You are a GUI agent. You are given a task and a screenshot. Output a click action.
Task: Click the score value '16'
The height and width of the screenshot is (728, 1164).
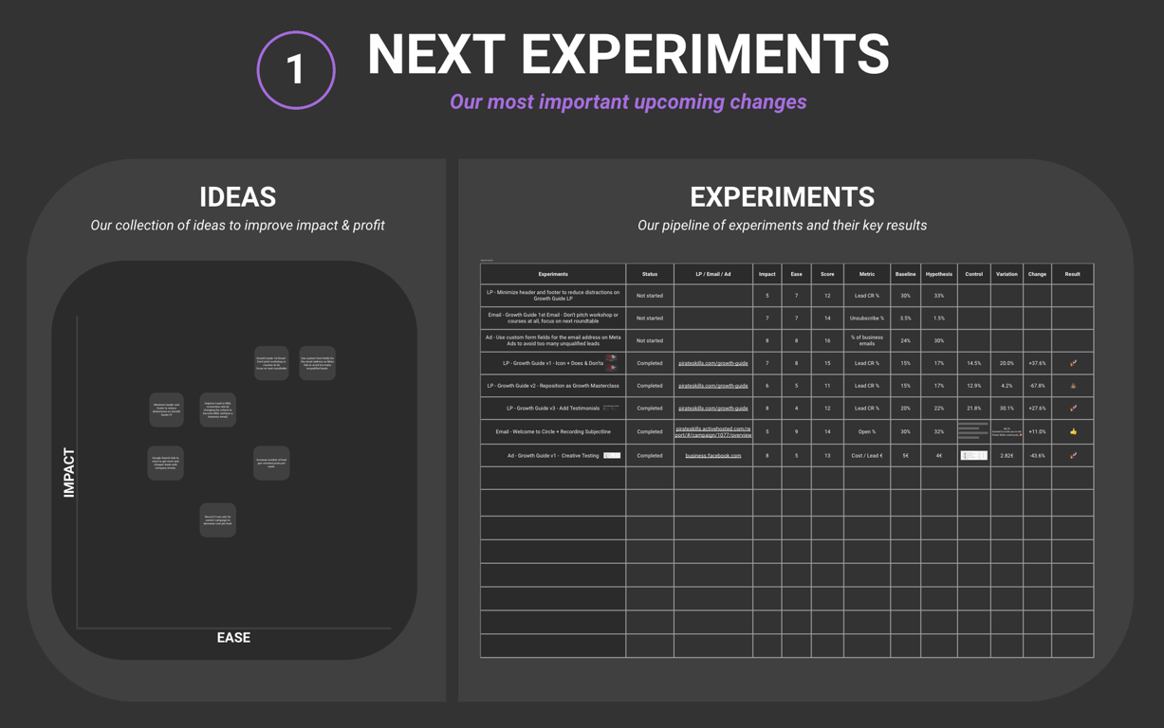click(827, 340)
